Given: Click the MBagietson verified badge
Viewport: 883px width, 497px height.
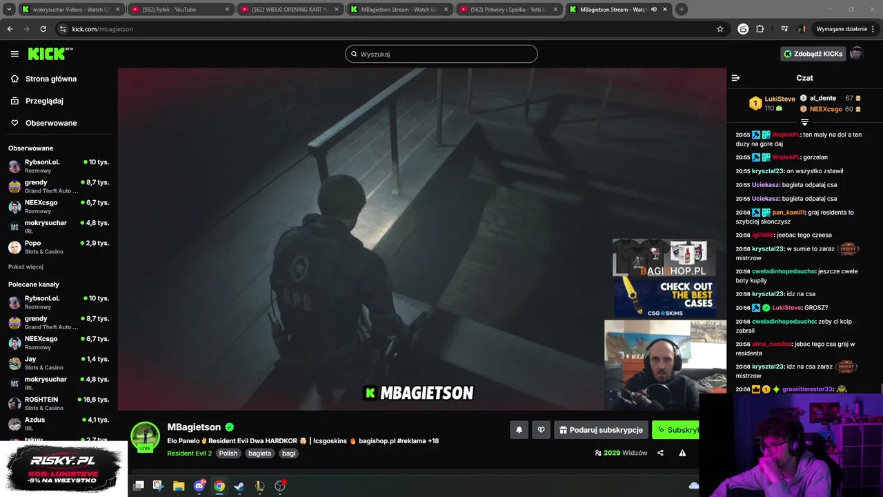Looking at the screenshot, I should pos(229,427).
